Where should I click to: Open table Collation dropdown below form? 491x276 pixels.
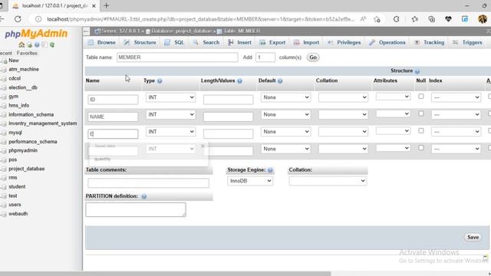click(328, 181)
